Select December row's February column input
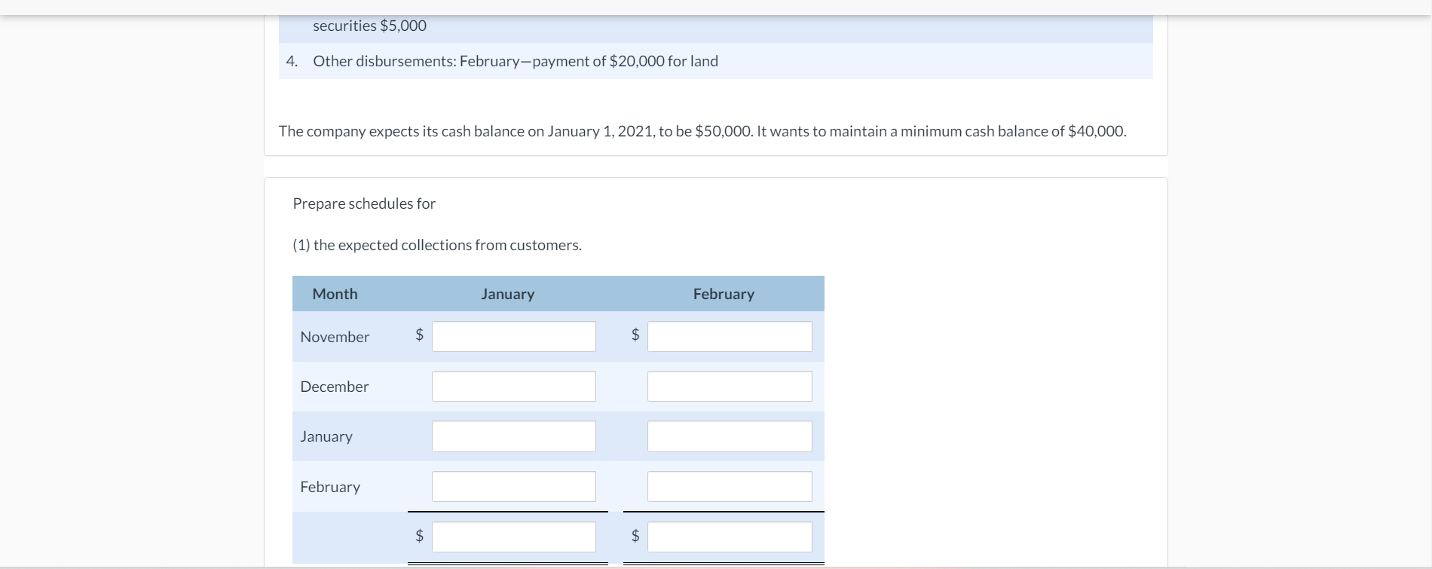The height and width of the screenshot is (569, 1432). [730, 386]
